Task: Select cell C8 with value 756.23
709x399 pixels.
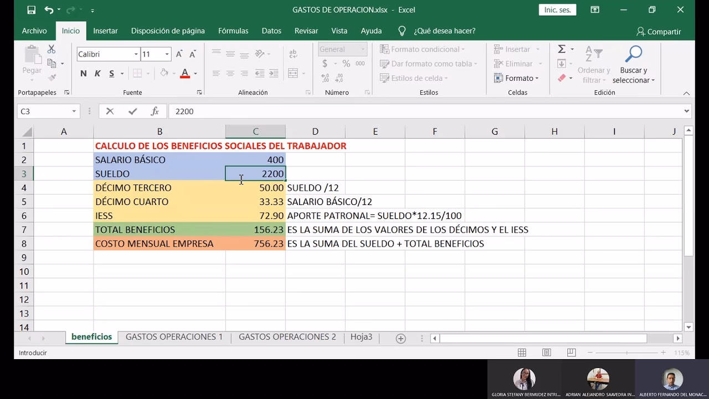Action: tap(255, 244)
